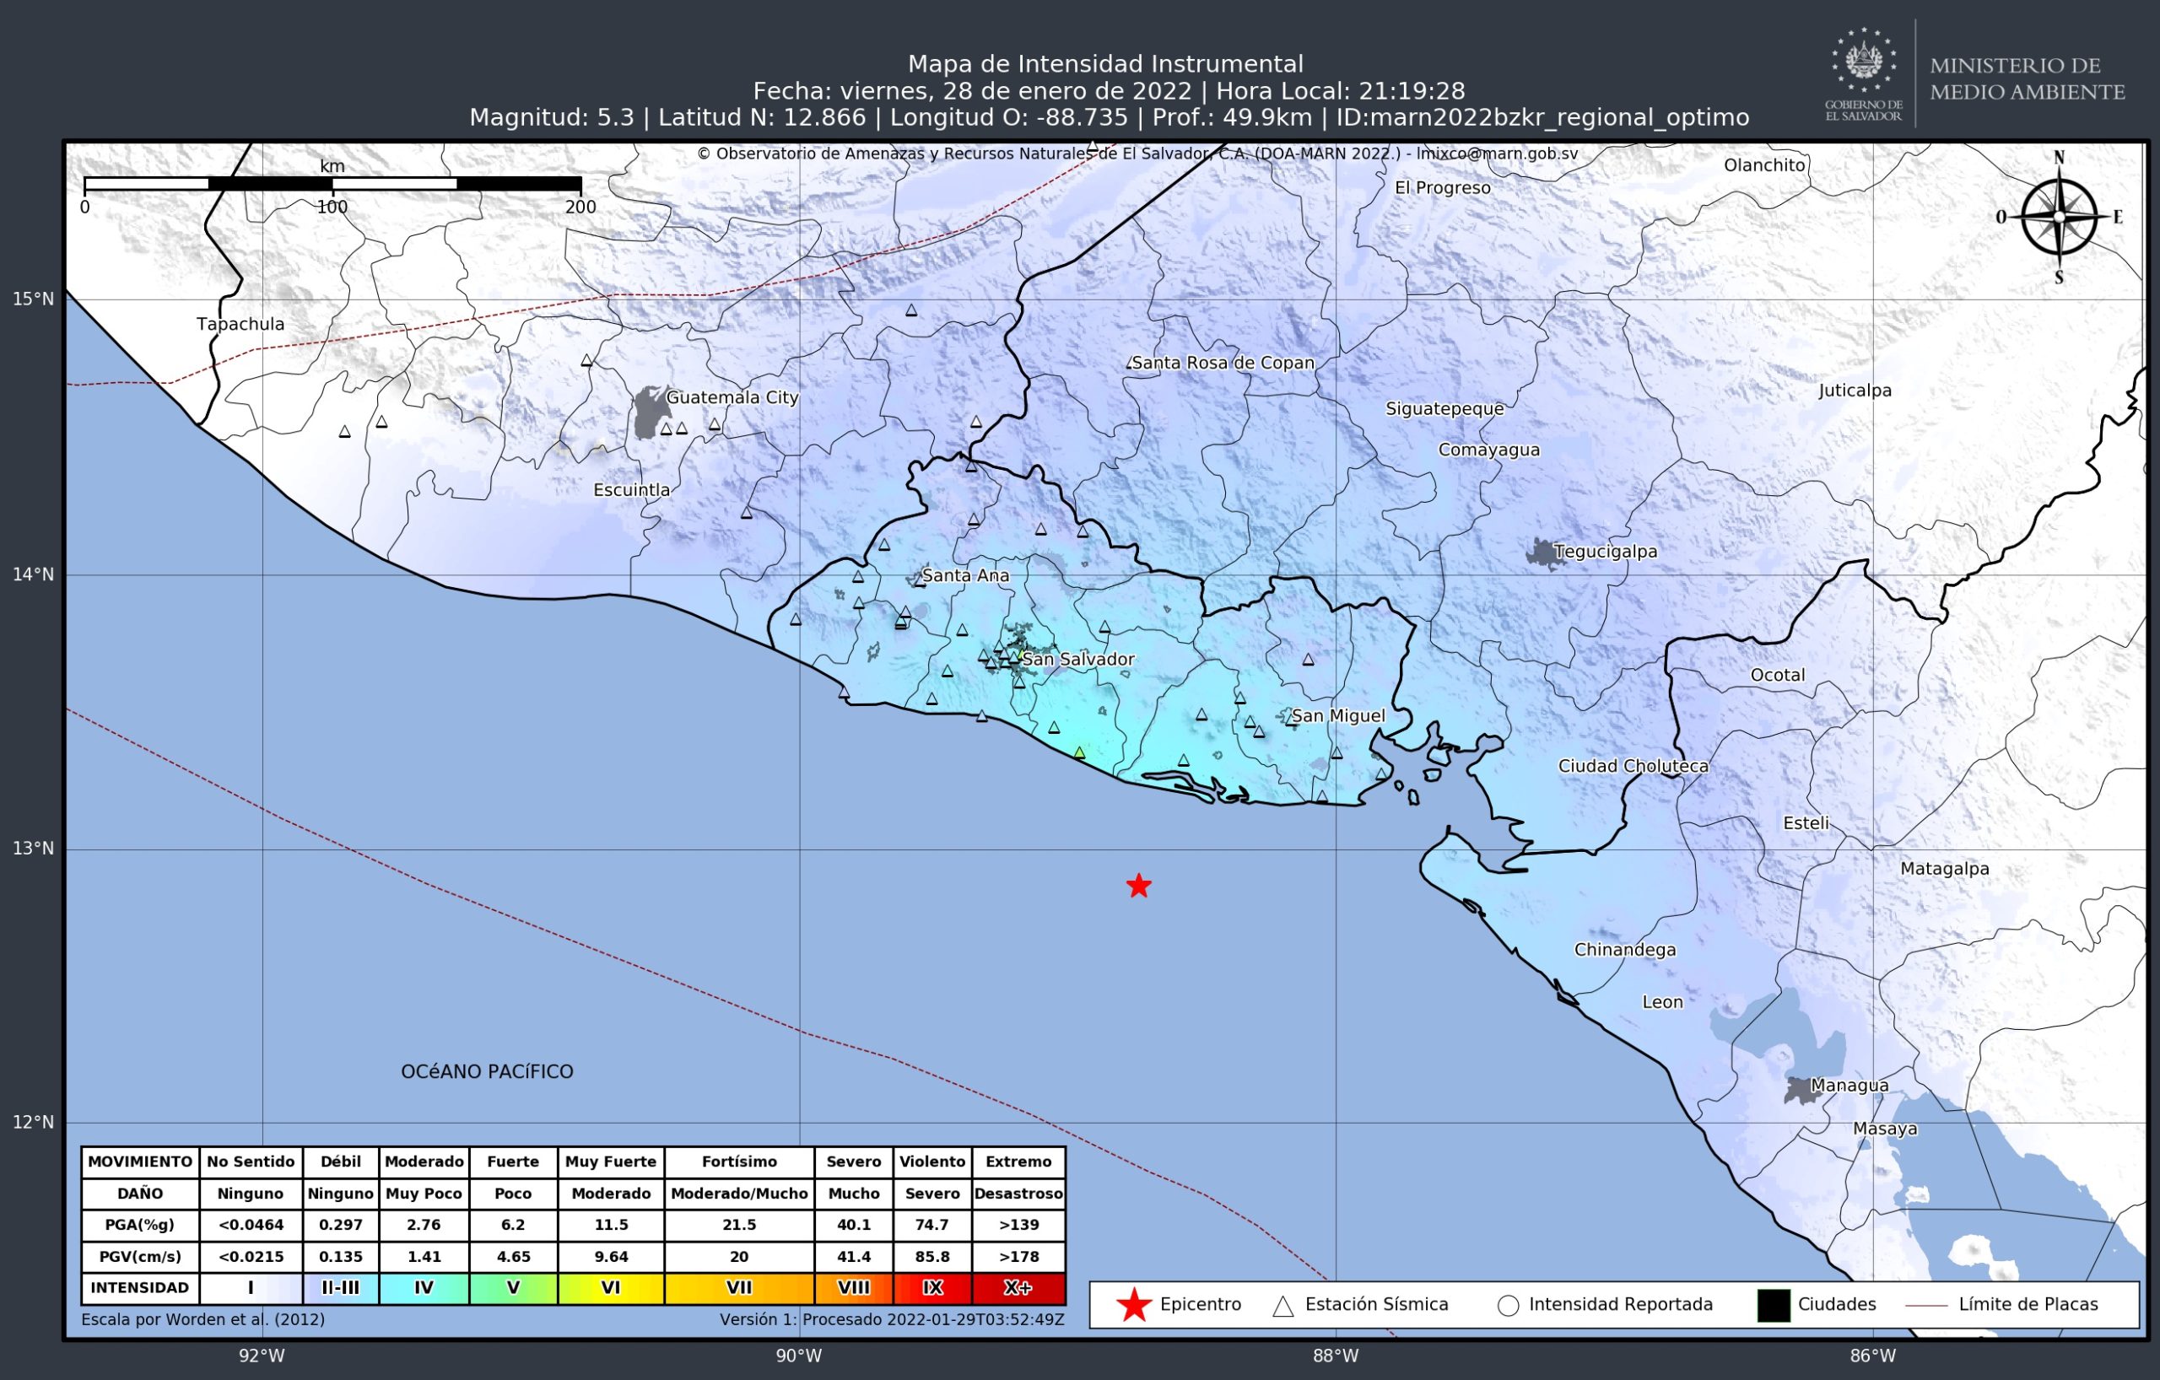Click the circle Intensidad Reportada legend icon
This screenshot has width=2160, height=1380.
[x=1508, y=1306]
